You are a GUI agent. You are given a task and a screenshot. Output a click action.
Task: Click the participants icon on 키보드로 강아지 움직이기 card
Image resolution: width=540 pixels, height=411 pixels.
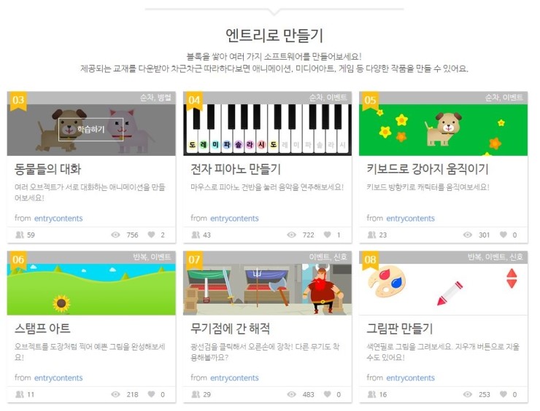[x=371, y=235]
